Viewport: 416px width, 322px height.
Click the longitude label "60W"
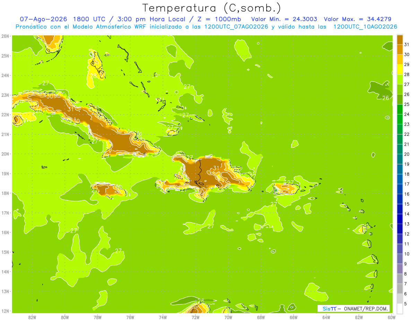coord(391,317)
